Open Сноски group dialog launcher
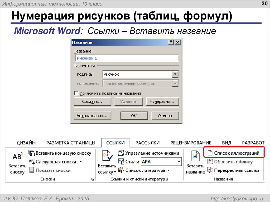This screenshot has height=202, width=270. coord(93,179)
